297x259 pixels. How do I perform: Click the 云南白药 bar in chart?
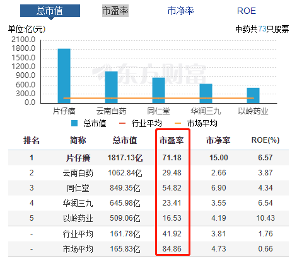click(x=112, y=87)
